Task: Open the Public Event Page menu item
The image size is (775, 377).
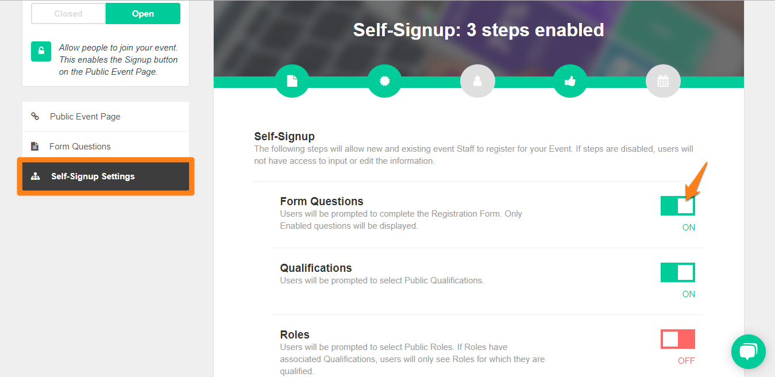Action: [106, 117]
